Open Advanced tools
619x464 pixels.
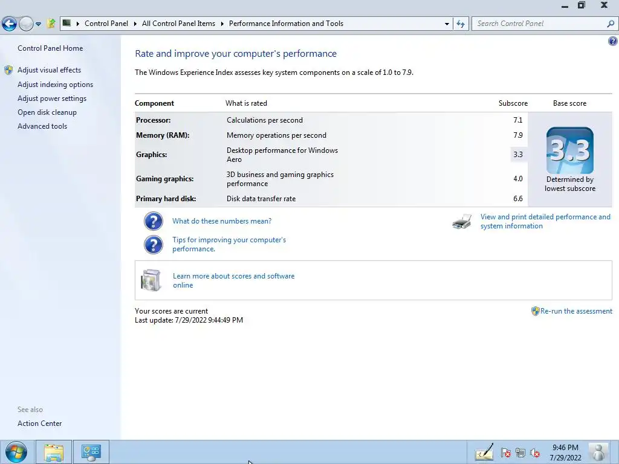42,126
